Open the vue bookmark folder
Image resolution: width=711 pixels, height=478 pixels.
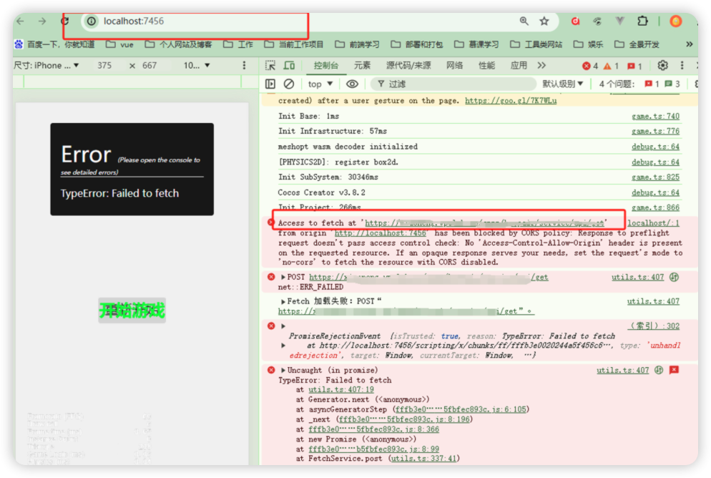click(x=119, y=44)
